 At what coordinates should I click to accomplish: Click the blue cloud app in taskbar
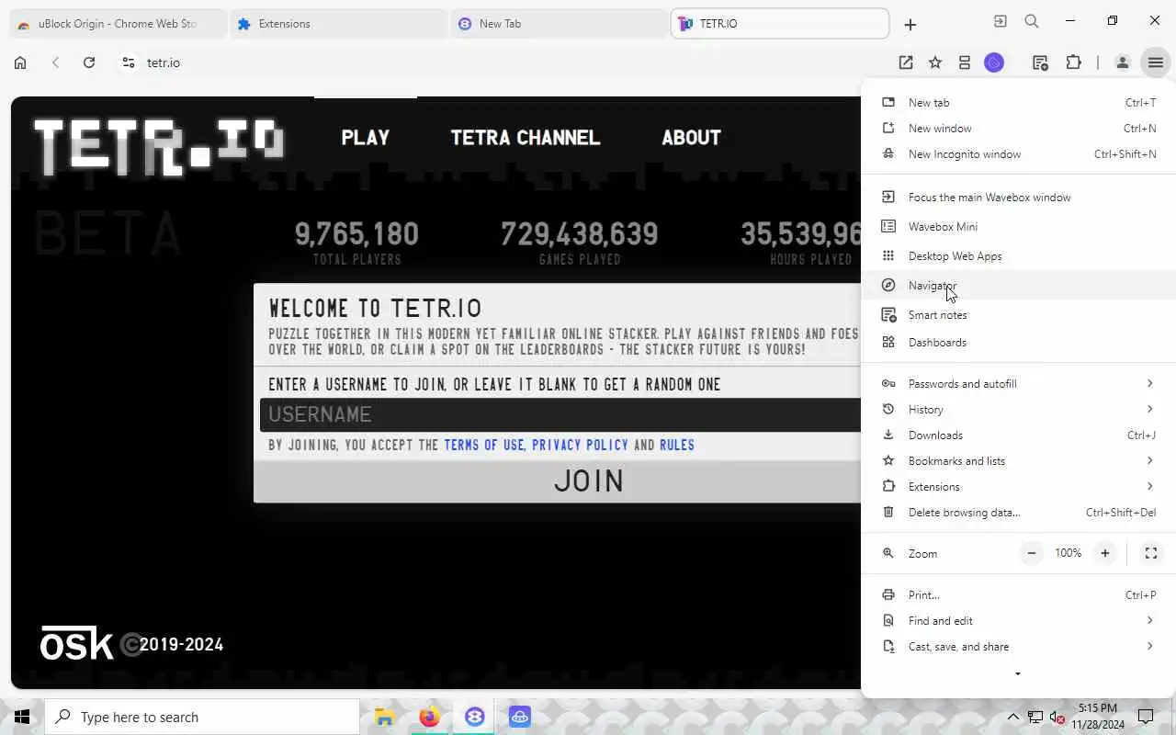pyautogui.click(x=519, y=717)
